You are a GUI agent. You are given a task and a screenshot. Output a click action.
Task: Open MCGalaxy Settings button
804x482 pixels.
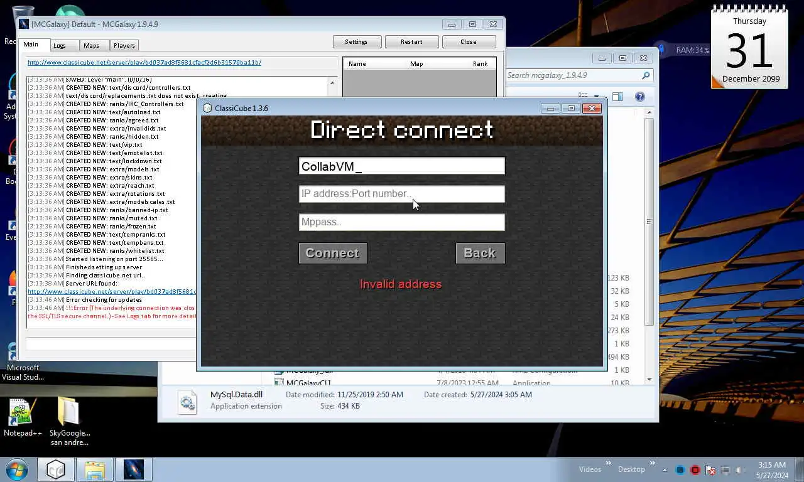pos(356,41)
